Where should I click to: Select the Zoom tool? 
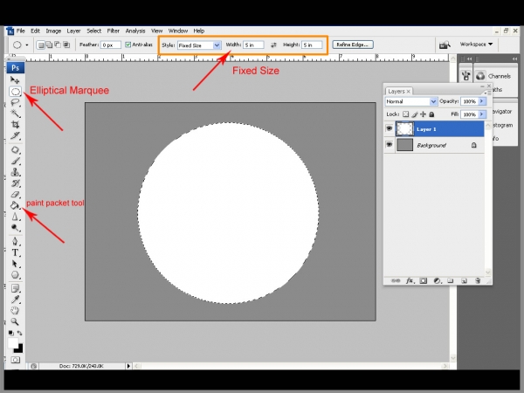pos(15,321)
